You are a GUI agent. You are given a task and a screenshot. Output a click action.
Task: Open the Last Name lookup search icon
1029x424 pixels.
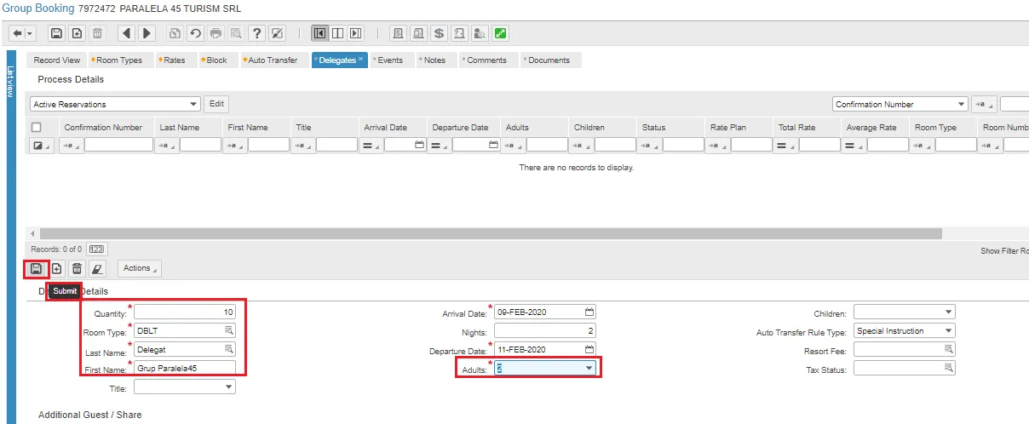click(x=228, y=349)
